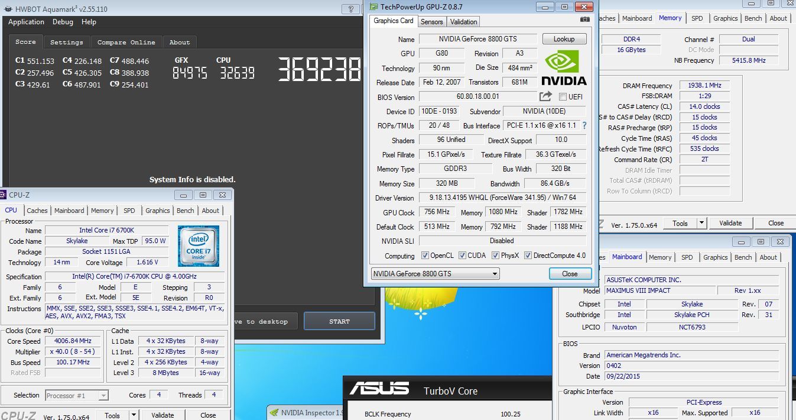Open the Processor #1 selection dropdown

[77, 395]
